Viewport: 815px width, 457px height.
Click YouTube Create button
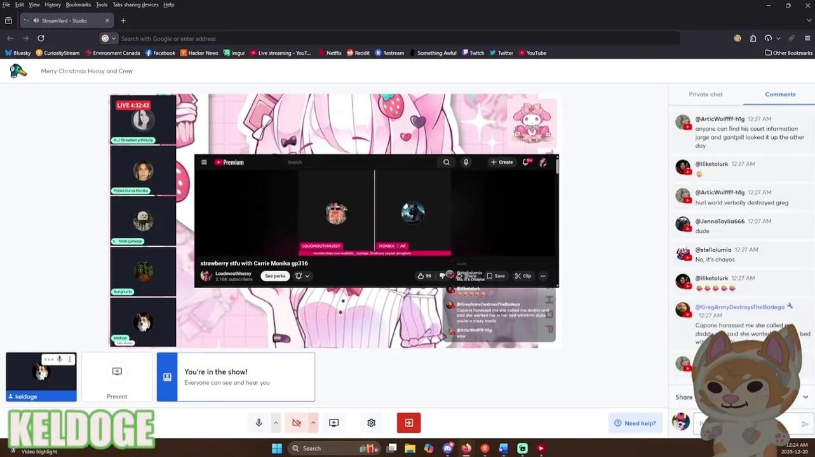502,162
